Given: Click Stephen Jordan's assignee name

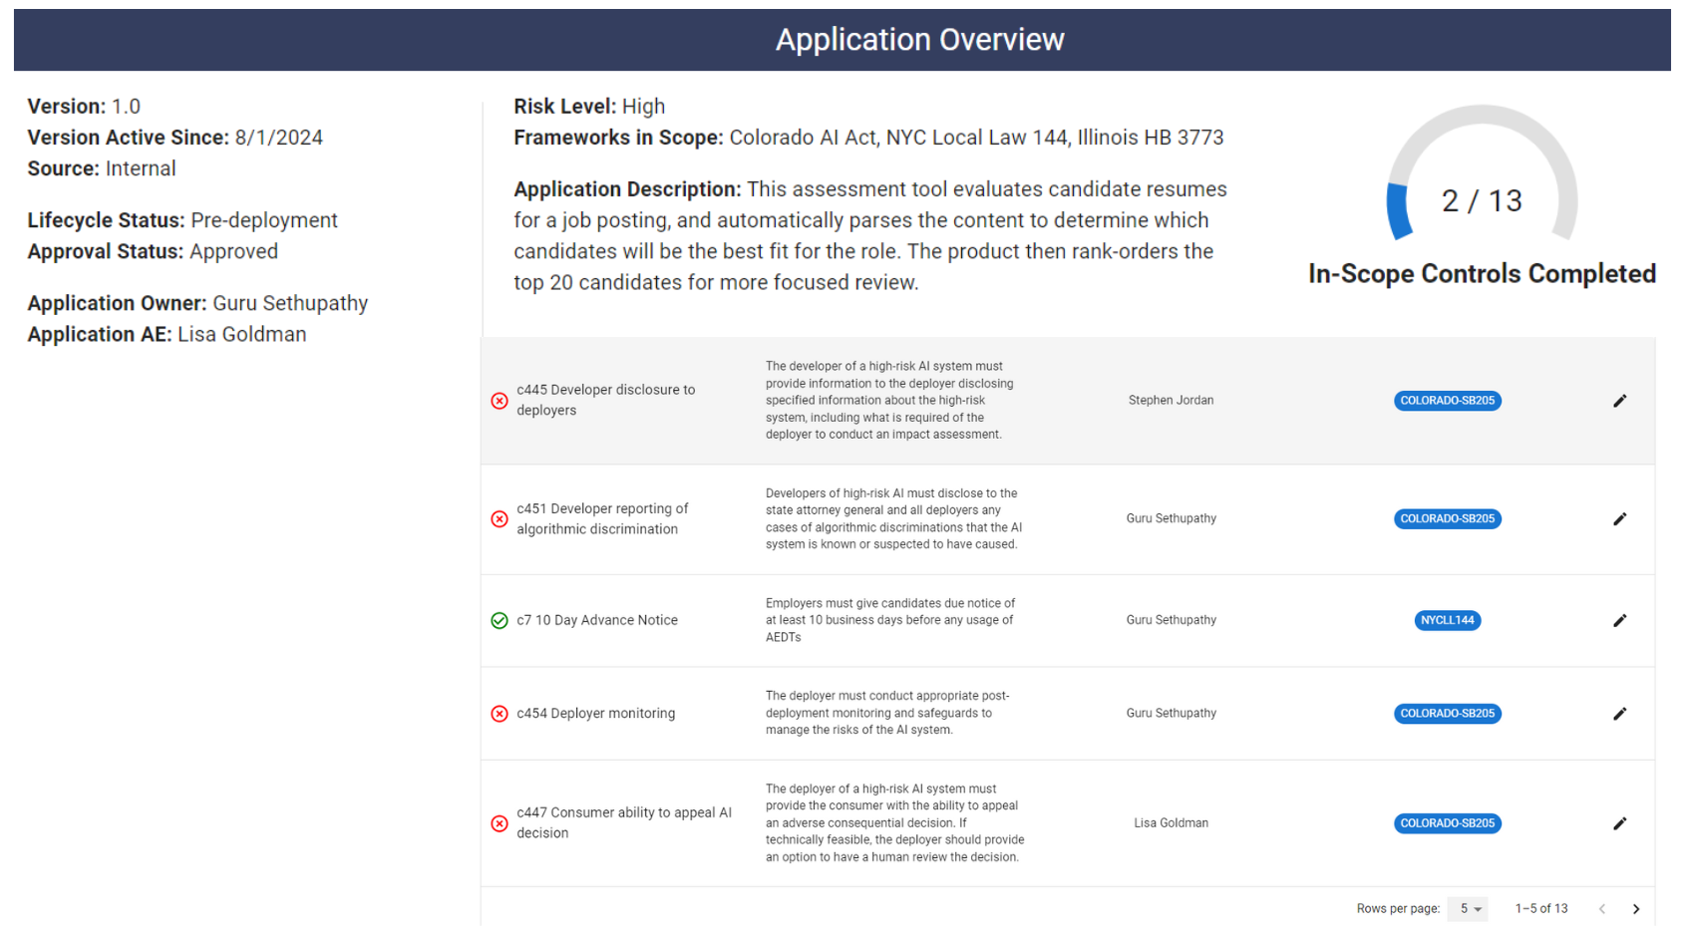Looking at the screenshot, I should click(1171, 400).
